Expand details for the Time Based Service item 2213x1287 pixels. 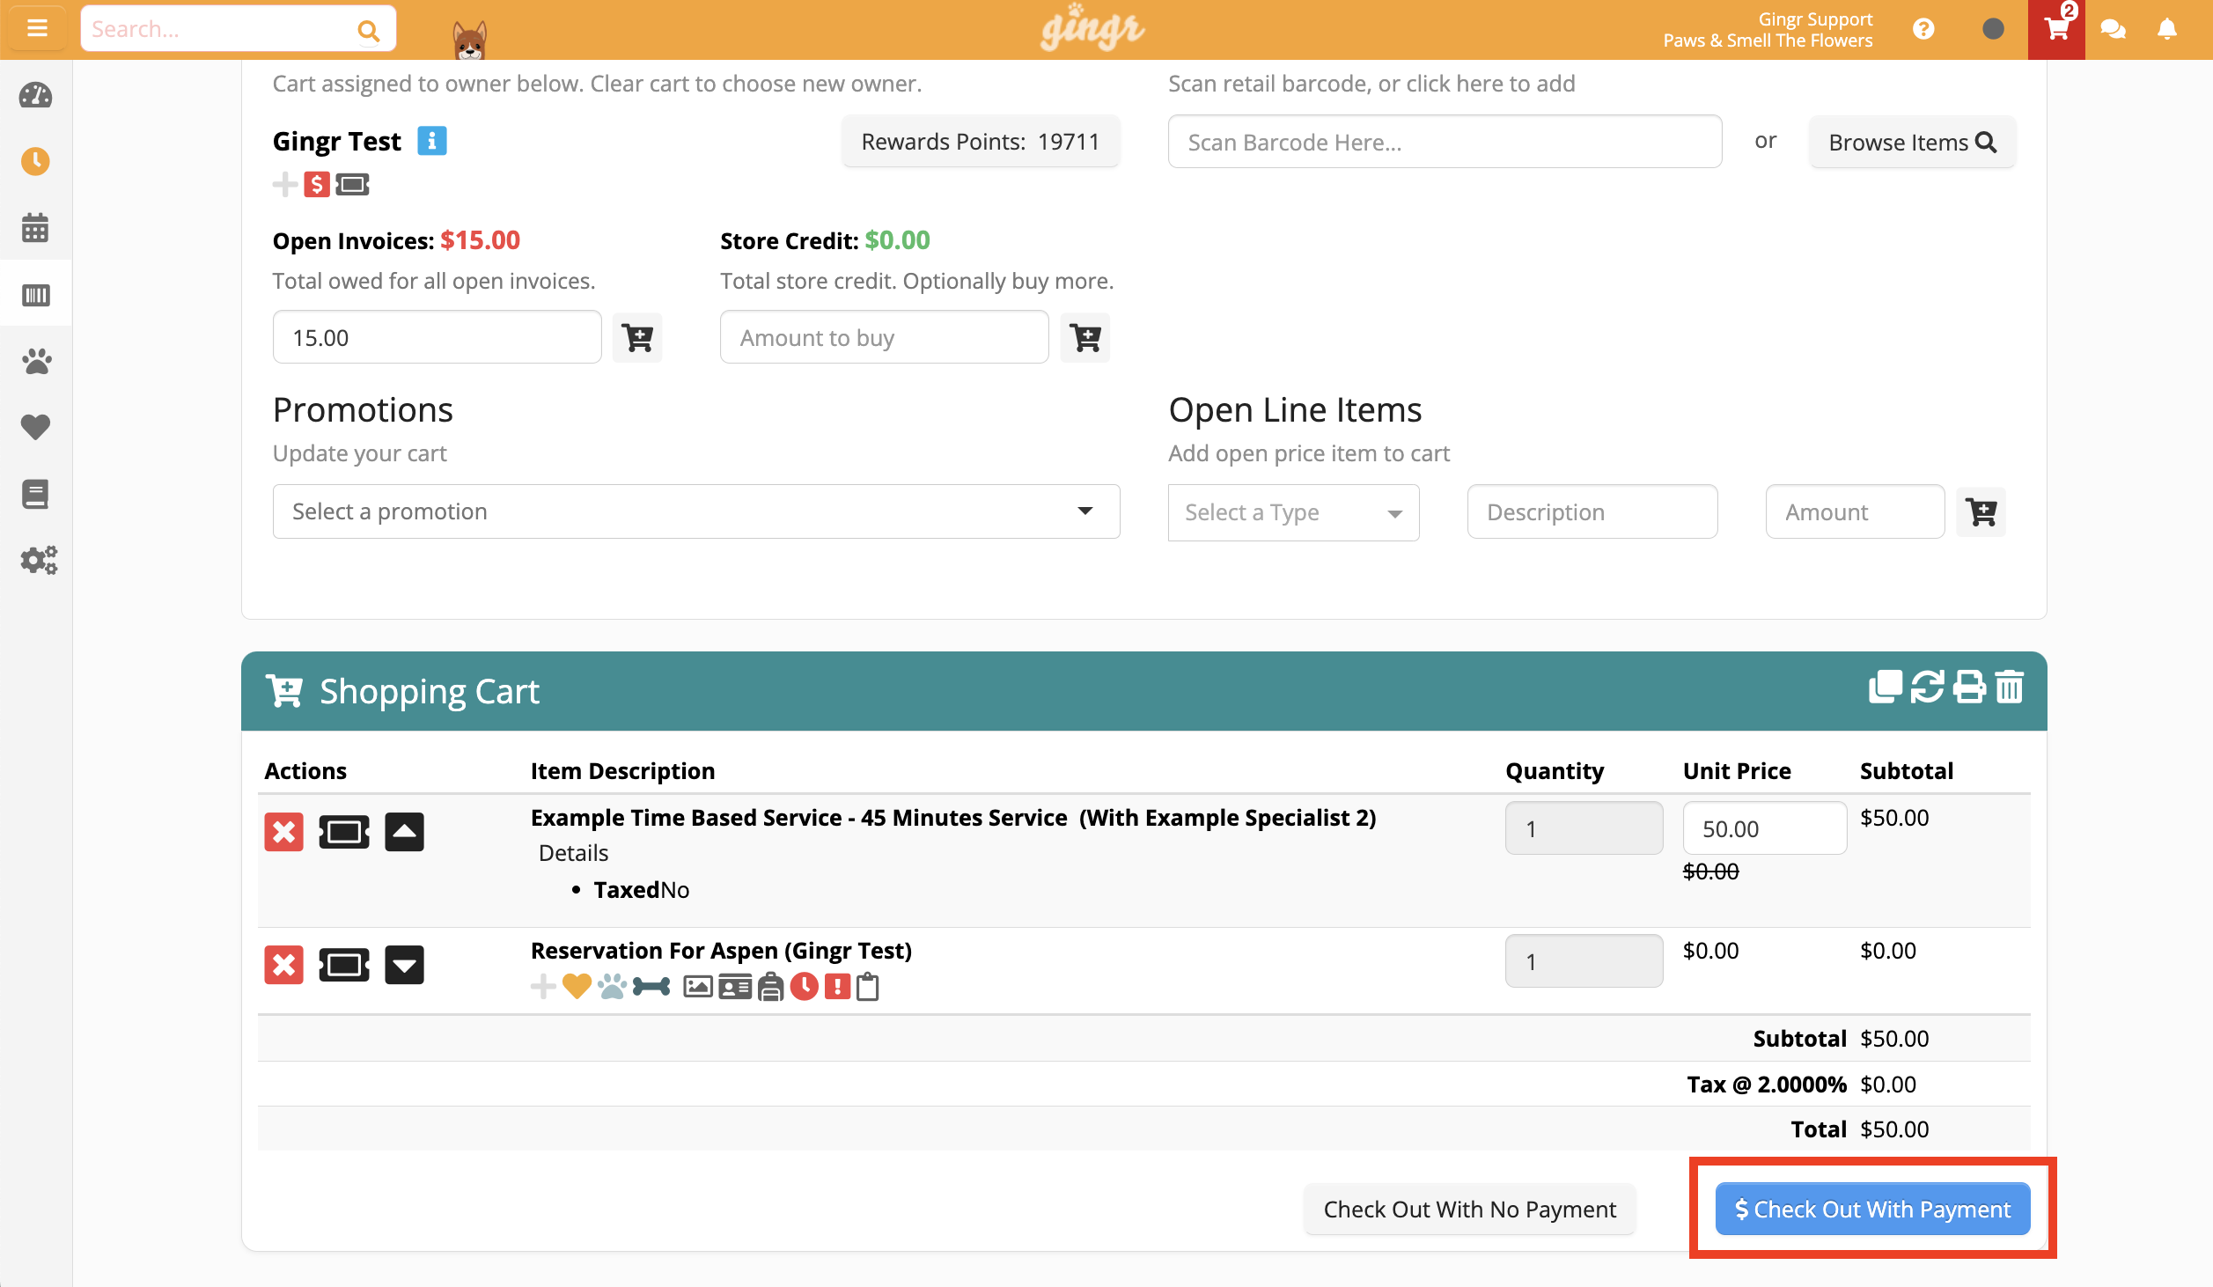pos(405,831)
